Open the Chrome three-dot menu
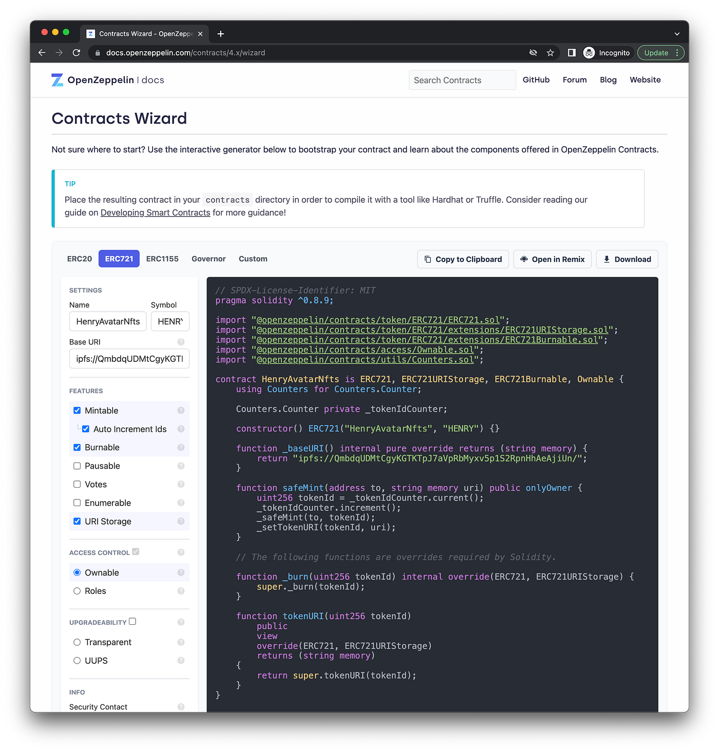This screenshot has height=752, width=719. [677, 53]
